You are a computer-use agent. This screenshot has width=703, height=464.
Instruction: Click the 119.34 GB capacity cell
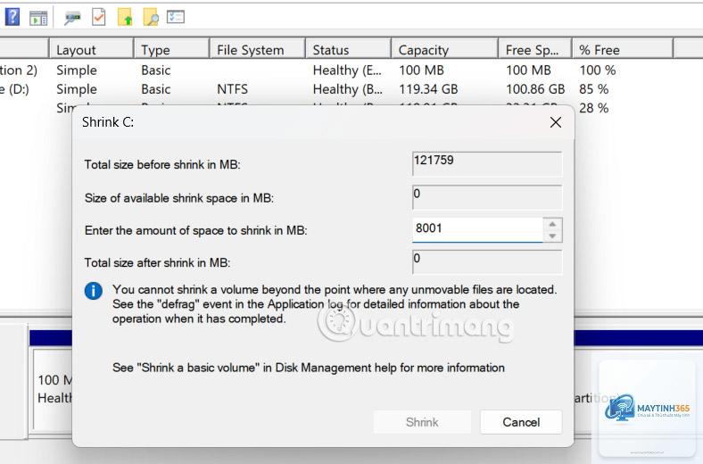428,89
